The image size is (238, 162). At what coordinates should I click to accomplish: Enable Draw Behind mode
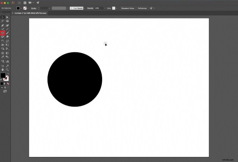pos(5,87)
